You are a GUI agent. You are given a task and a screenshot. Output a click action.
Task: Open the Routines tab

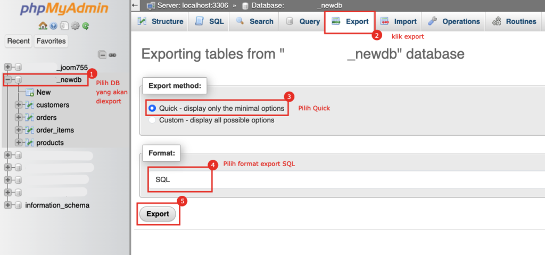coord(515,22)
